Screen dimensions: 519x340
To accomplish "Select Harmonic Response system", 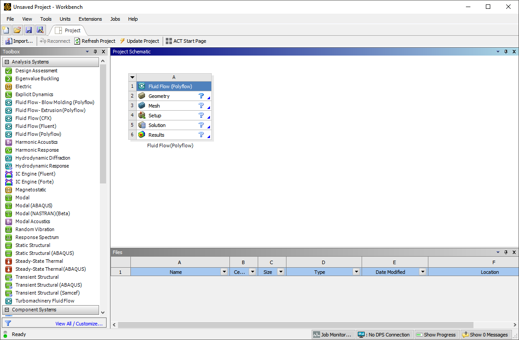I will [37, 150].
